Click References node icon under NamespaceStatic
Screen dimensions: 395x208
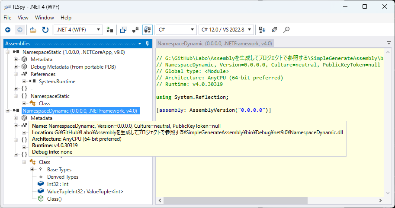coord(24,74)
